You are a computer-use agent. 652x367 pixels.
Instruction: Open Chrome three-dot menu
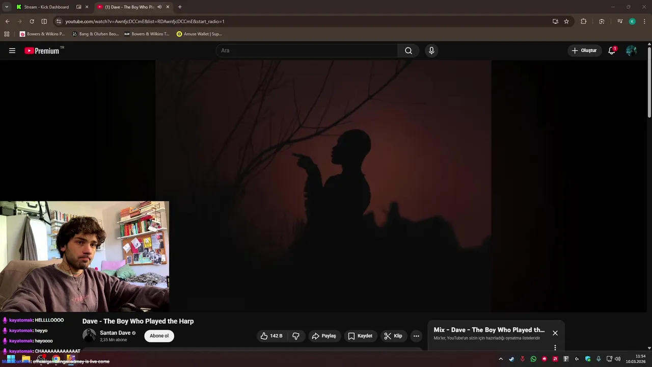[645, 21]
